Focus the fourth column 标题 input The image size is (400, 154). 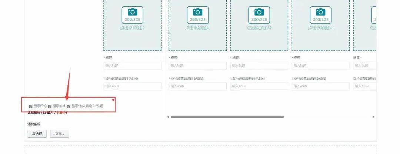click(320, 66)
